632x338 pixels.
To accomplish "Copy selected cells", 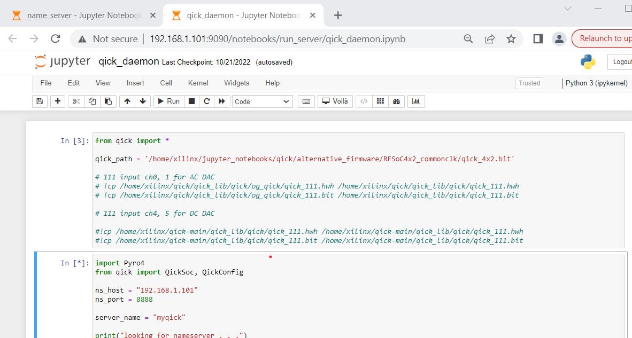I will pyautogui.click(x=93, y=101).
